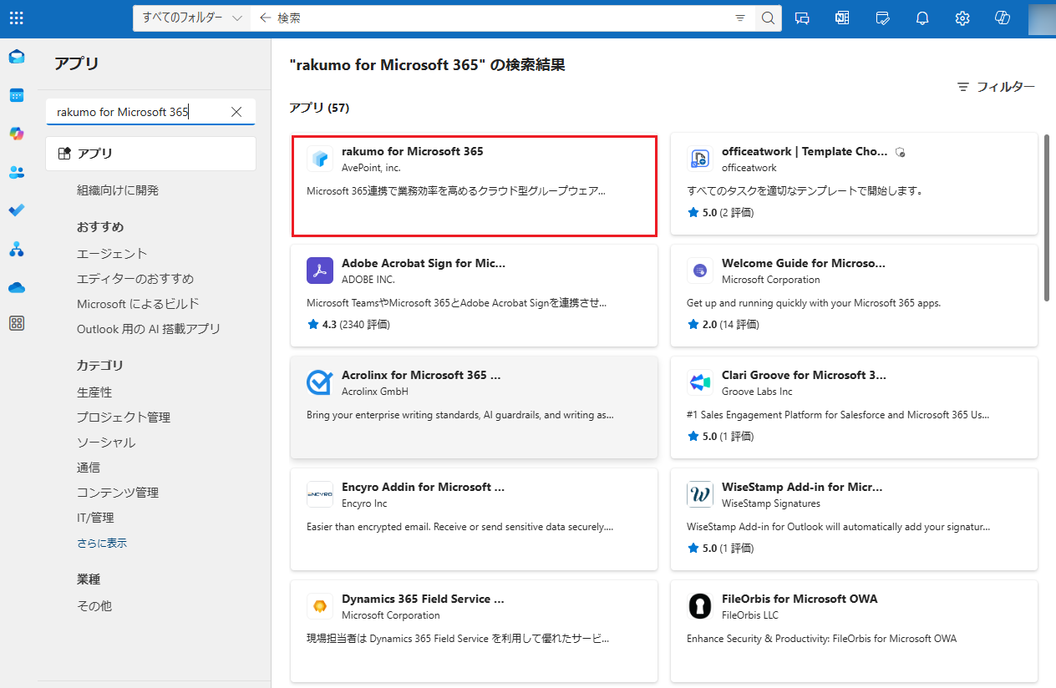This screenshot has height=688, width=1056.
Task: Click officeatwork certified badge icon
Action: (901, 152)
